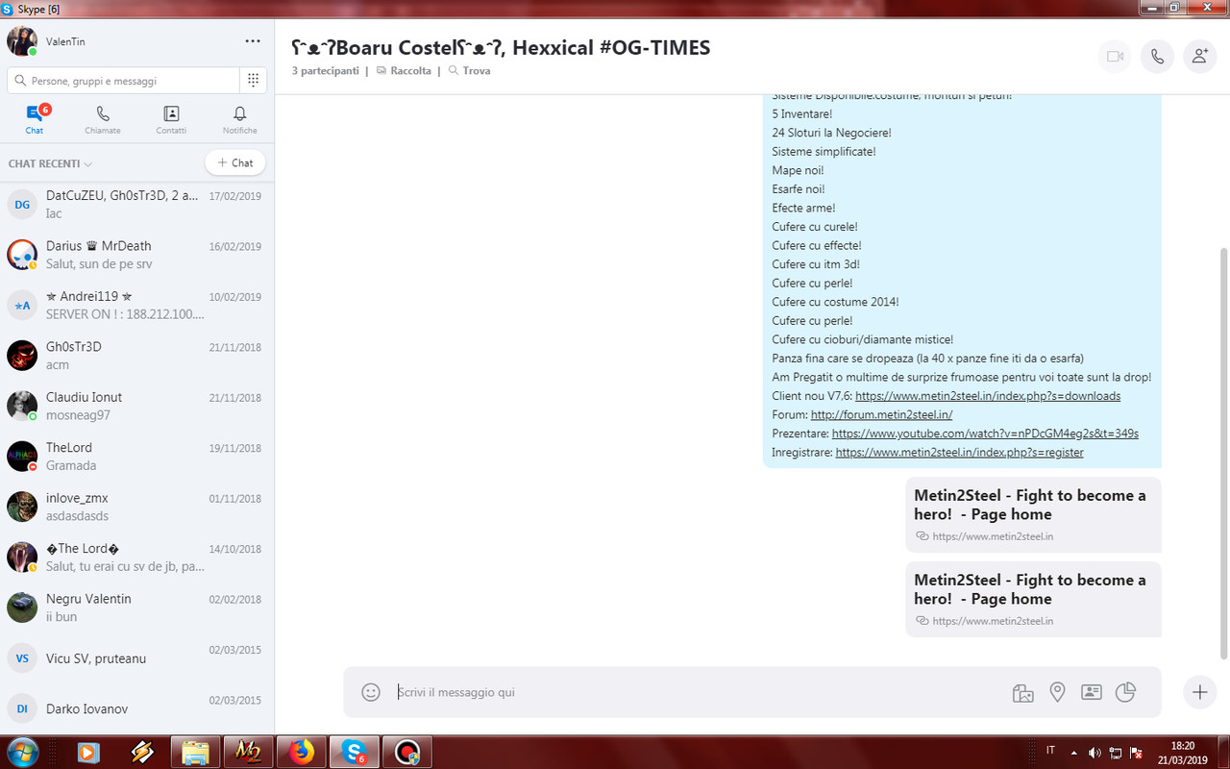Attach files with the media icon
1230x769 pixels.
[x=1022, y=692]
